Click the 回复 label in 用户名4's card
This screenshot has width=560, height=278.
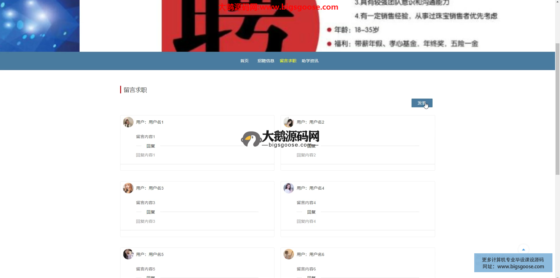[x=311, y=212]
